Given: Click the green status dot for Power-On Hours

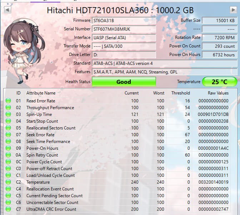Looking at the screenshot, I should click(x=8, y=148).
